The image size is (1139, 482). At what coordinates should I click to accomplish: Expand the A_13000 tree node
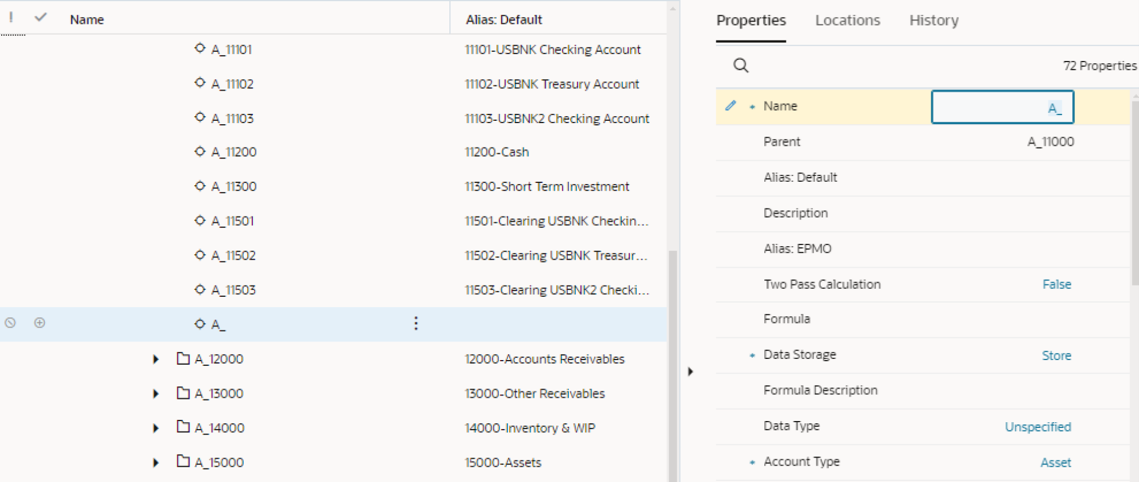tap(155, 394)
